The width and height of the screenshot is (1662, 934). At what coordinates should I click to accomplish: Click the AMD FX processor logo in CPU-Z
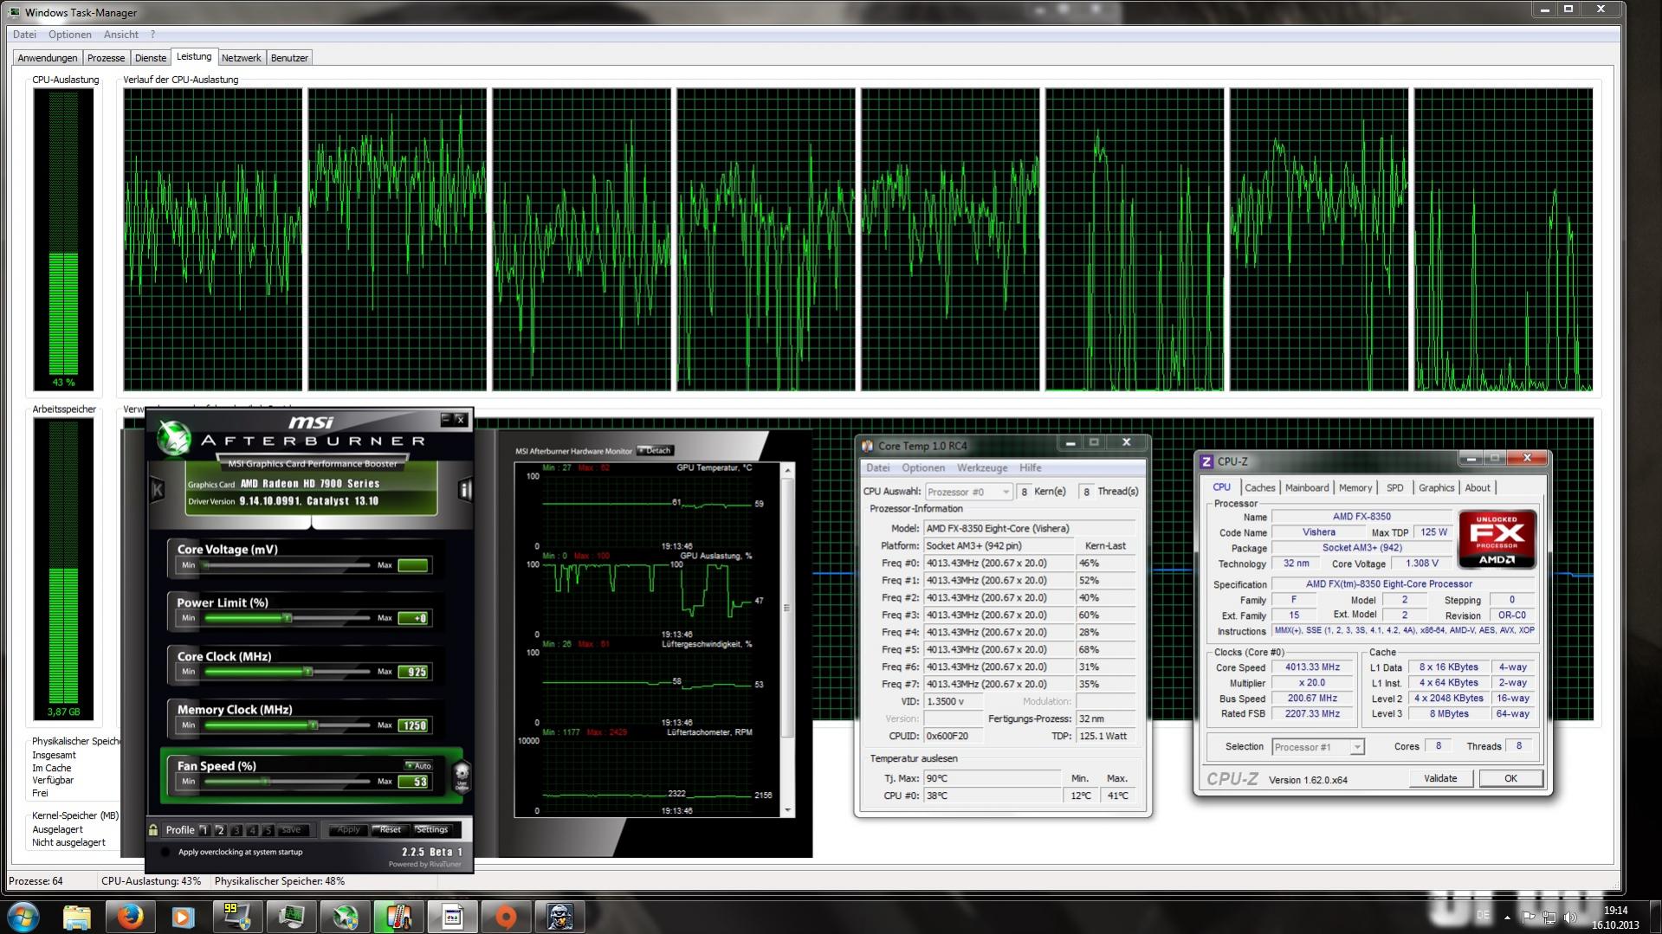(1497, 539)
